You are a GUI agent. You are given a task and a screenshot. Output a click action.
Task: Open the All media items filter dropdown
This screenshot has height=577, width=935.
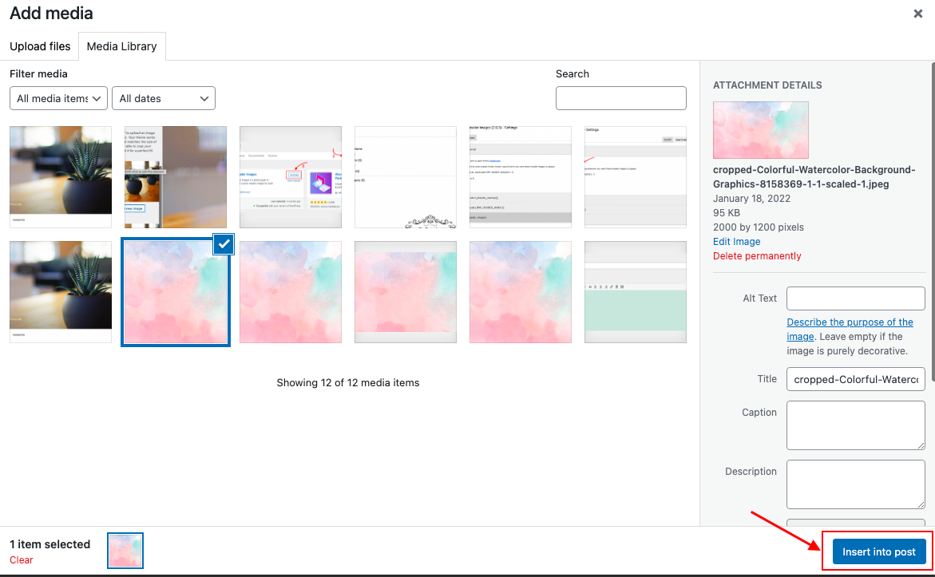pos(57,98)
